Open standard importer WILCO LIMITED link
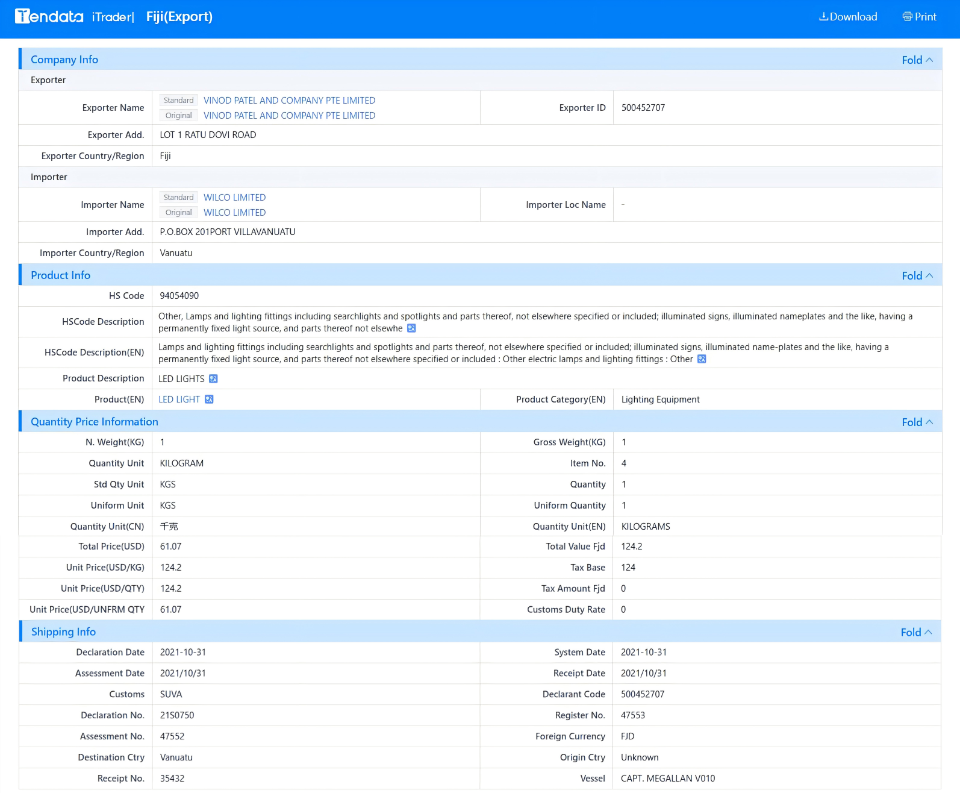Viewport: 960px width, 793px height. (x=234, y=198)
